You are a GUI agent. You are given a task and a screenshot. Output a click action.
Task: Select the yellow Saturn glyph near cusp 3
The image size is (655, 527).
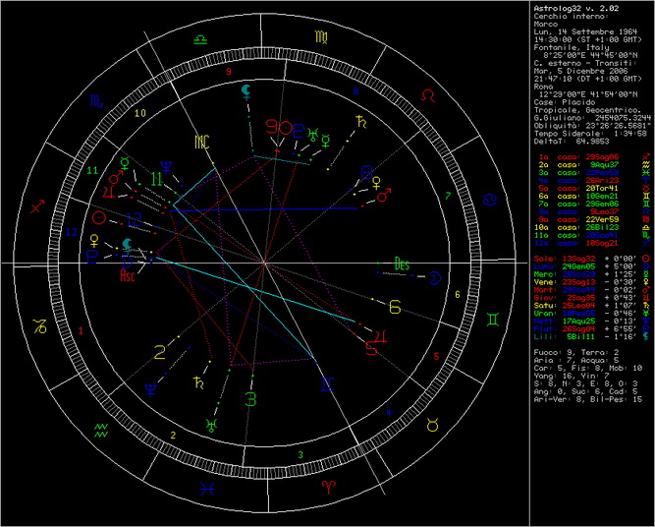tap(198, 382)
